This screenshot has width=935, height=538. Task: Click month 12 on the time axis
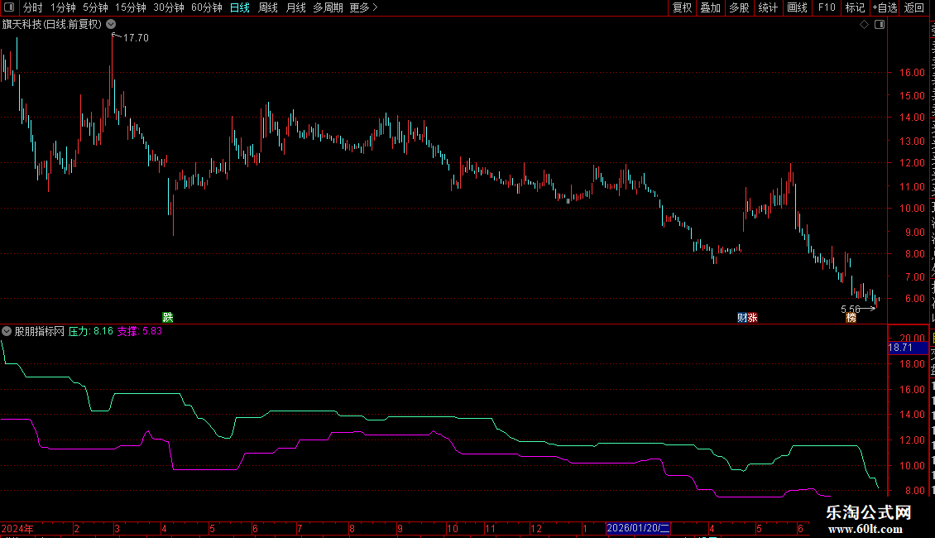point(536,528)
